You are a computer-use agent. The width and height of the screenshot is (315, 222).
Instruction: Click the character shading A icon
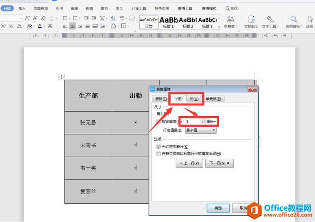[x=50, y=26]
